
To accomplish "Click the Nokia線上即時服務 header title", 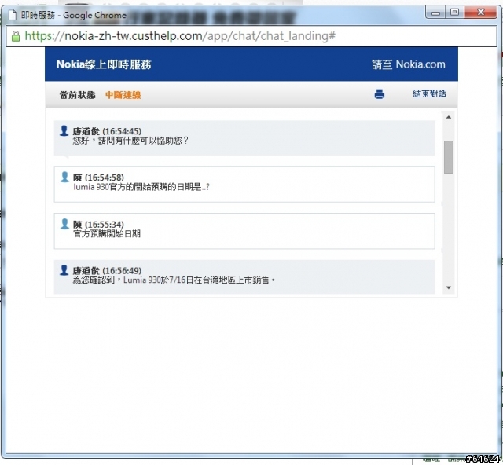I will point(104,64).
